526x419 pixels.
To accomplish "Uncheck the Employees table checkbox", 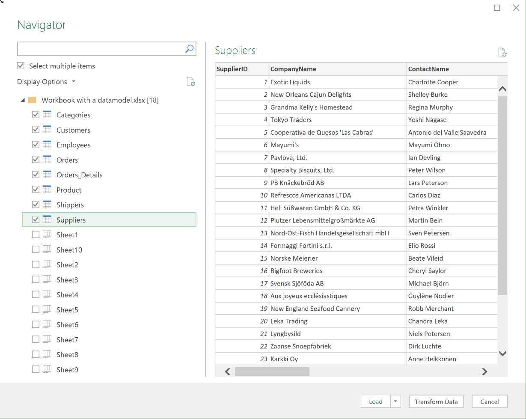I will (x=36, y=145).
